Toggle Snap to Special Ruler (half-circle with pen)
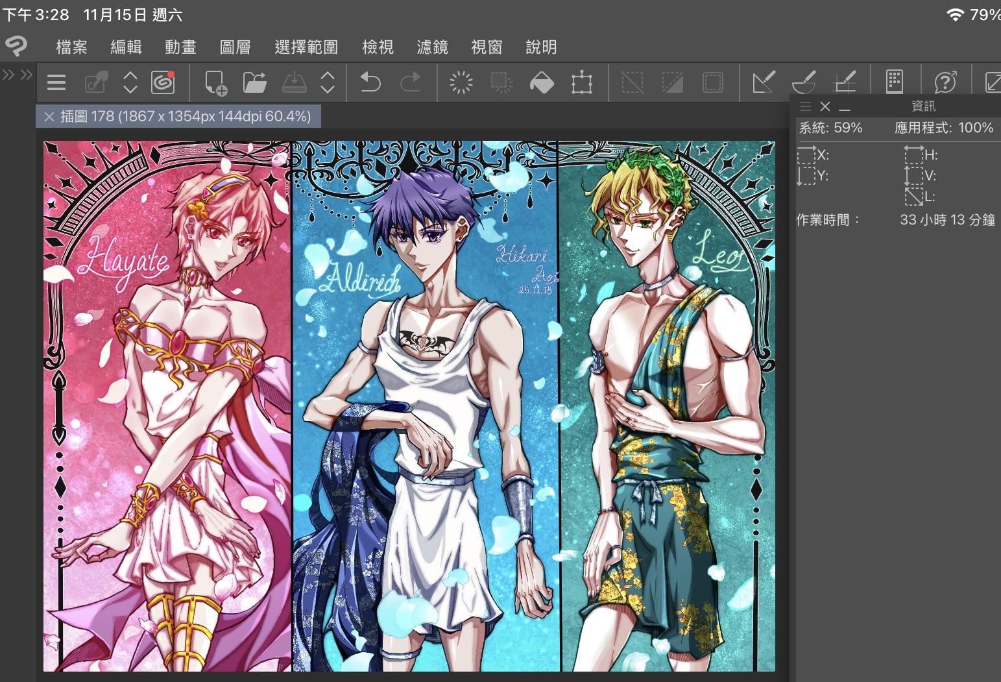This screenshot has width=1001, height=682. pyautogui.click(x=804, y=82)
